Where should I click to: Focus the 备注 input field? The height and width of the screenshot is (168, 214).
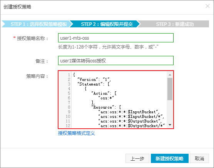click(116, 60)
